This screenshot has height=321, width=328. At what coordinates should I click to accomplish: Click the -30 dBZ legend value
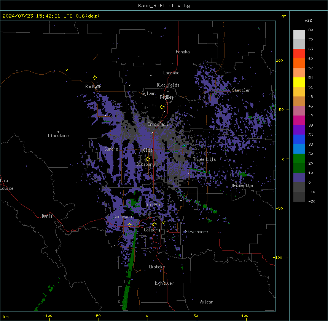pos(312,201)
